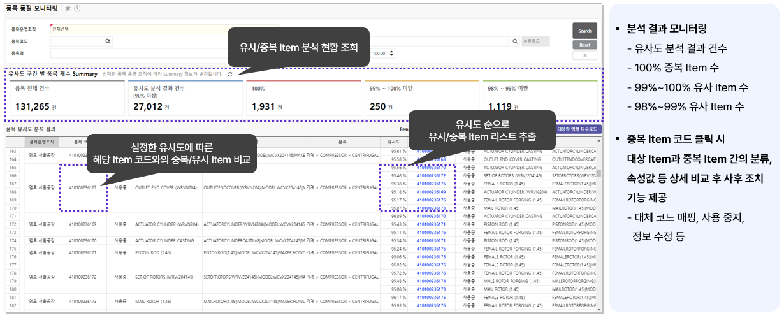Click the favorite star beside page title
784x320 pixels.
point(68,8)
